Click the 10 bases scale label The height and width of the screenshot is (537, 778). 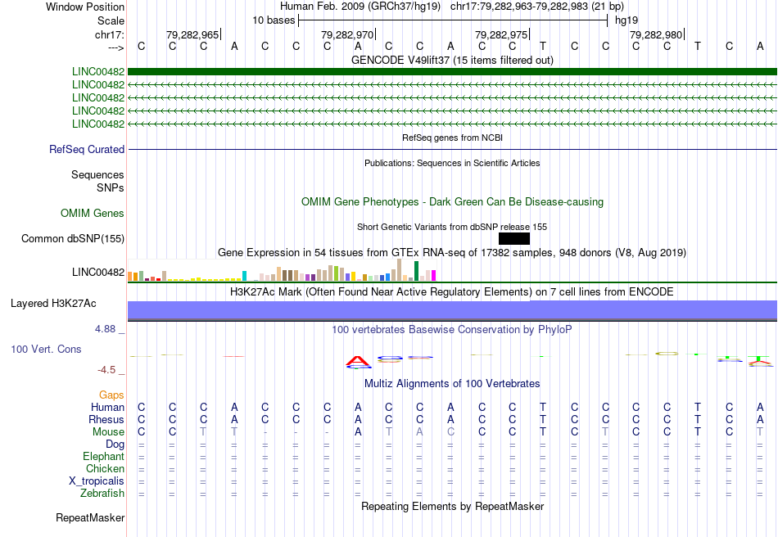[274, 20]
